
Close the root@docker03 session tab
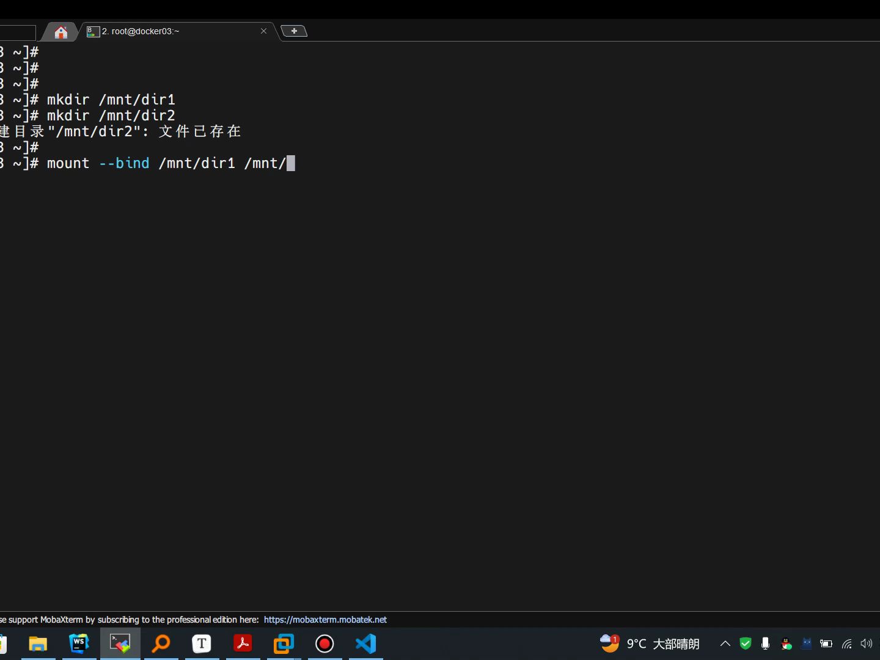[x=263, y=31]
